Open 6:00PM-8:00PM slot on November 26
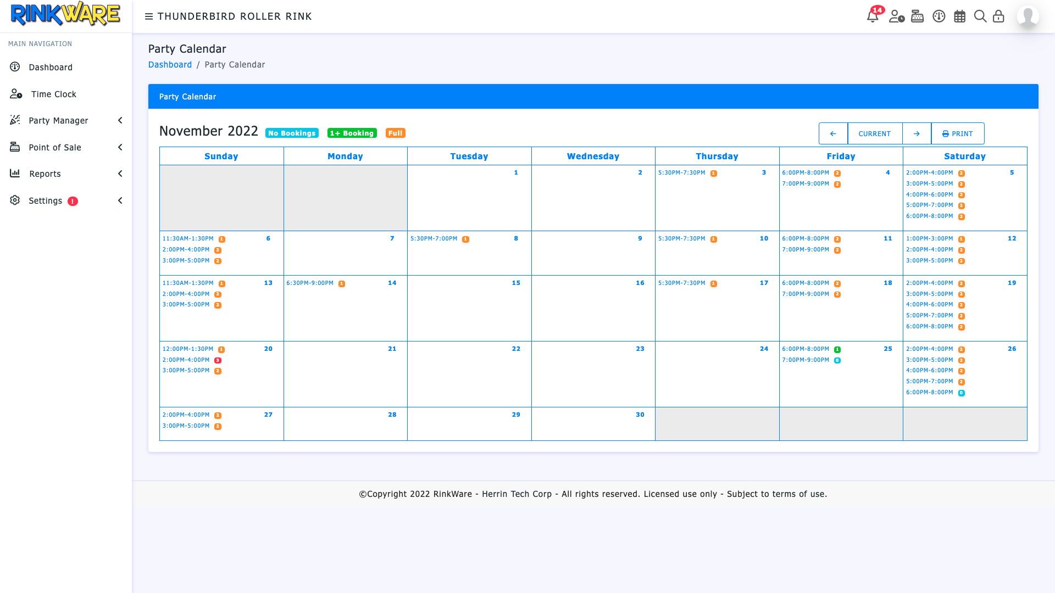This screenshot has height=593, width=1055. [x=929, y=392]
